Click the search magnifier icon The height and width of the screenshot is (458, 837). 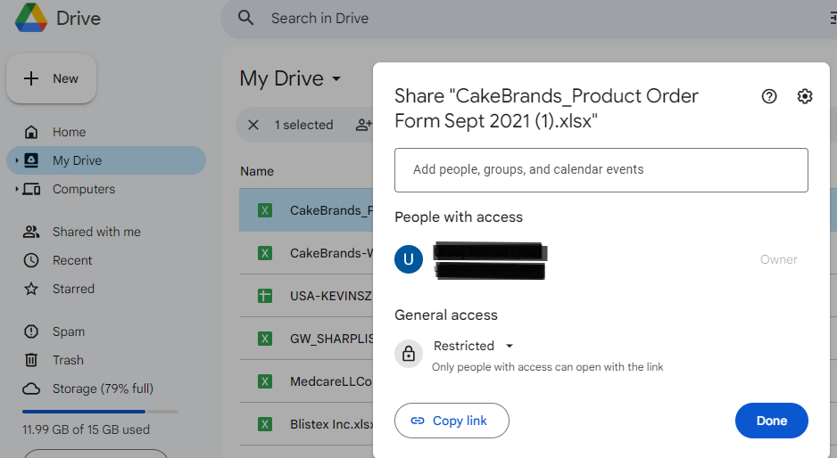coord(245,18)
